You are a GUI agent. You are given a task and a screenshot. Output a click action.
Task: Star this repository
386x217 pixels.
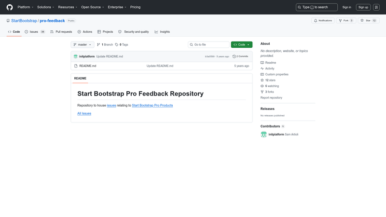point(369,20)
